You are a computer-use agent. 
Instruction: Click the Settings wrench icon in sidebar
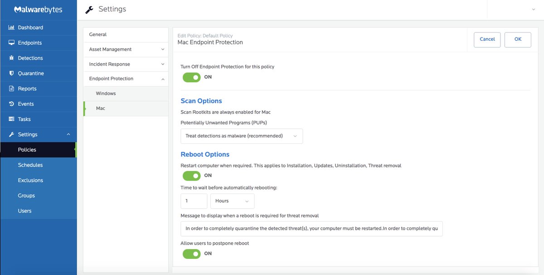point(11,134)
